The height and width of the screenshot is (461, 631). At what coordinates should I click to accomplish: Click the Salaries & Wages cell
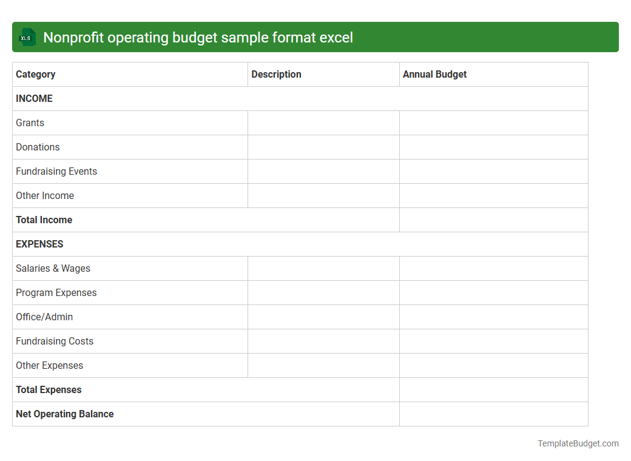pyautogui.click(x=53, y=268)
